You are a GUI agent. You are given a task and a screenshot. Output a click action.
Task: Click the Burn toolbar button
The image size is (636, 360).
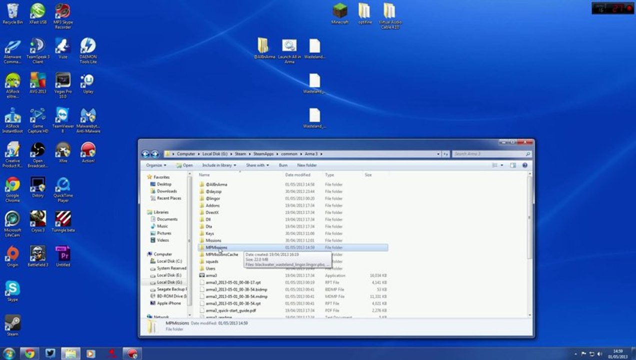[283, 165]
